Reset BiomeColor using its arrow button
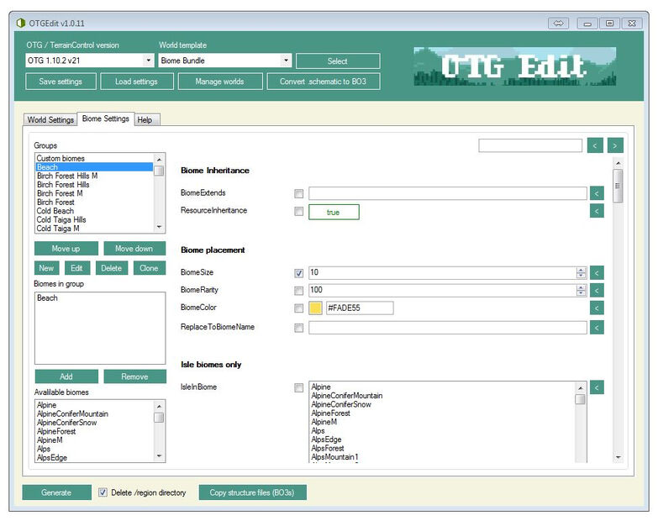 click(597, 308)
